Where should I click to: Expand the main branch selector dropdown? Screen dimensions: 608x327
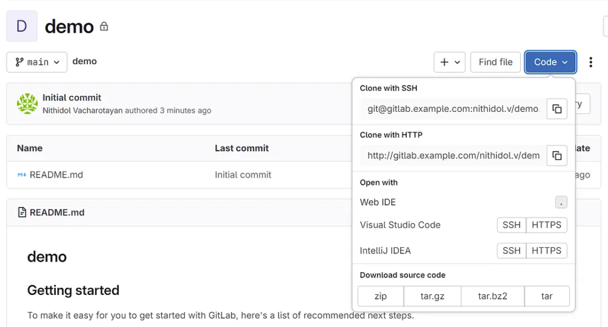click(x=37, y=62)
